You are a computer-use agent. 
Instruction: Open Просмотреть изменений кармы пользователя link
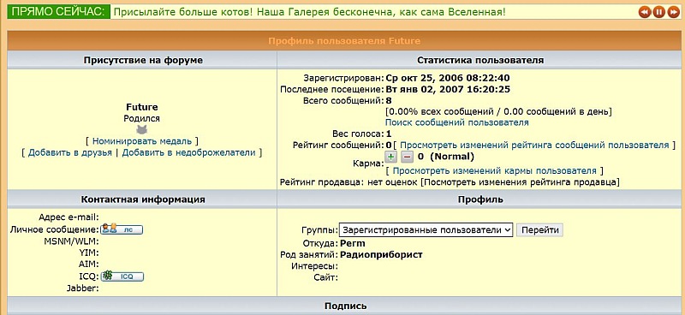pos(494,170)
